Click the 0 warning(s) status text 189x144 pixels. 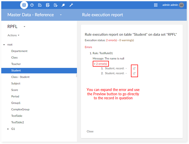click(127, 40)
